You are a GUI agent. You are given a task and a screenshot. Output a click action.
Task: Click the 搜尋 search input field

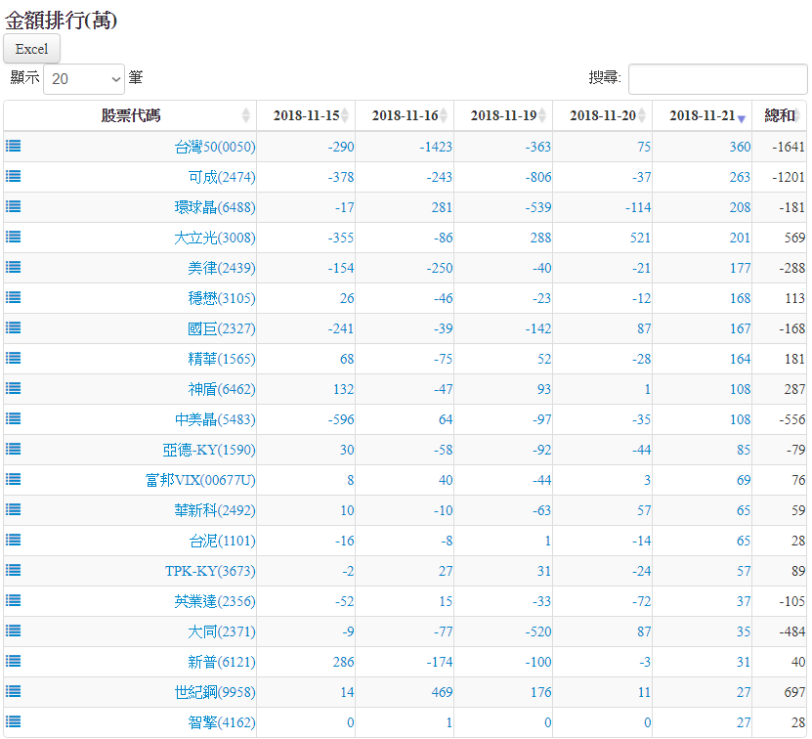(x=717, y=78)
